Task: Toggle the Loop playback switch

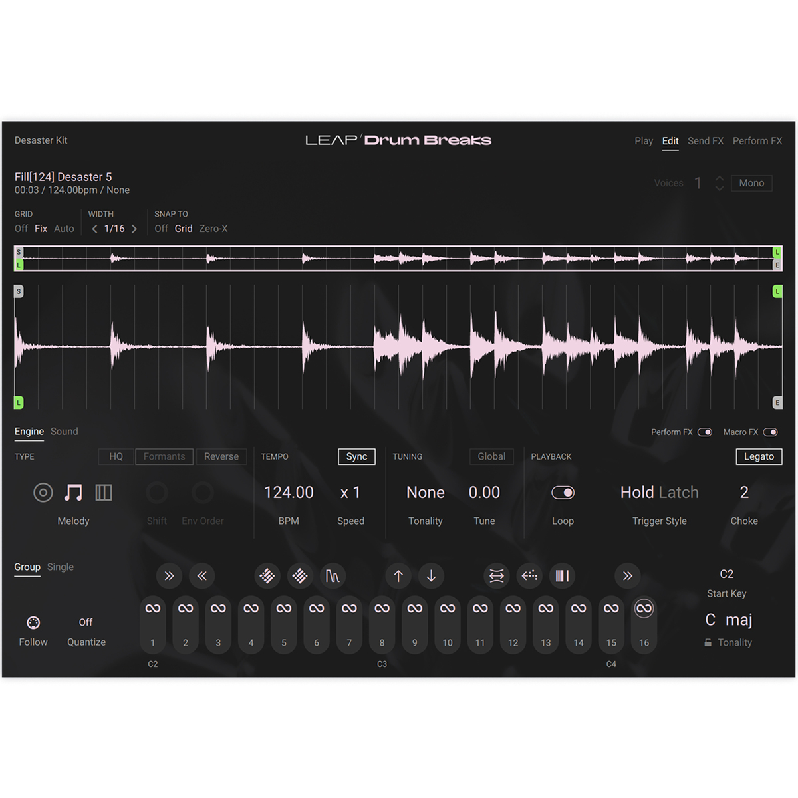Action: pyautogui.click(x=563, y=493)
